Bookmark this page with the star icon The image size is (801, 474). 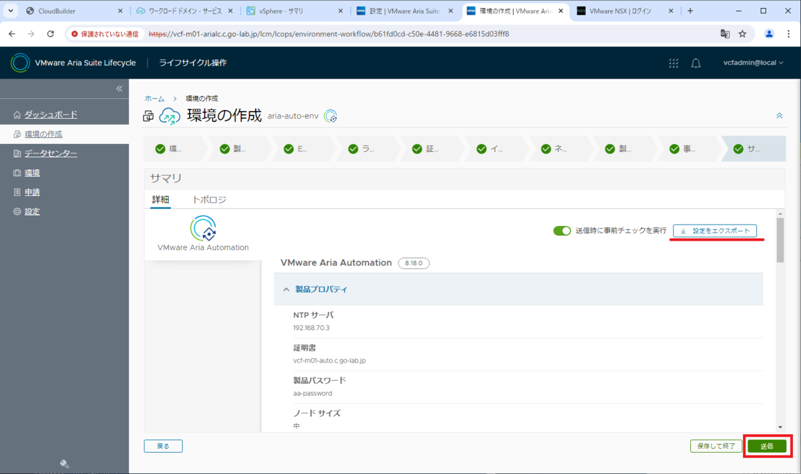[x=742, y=33]
